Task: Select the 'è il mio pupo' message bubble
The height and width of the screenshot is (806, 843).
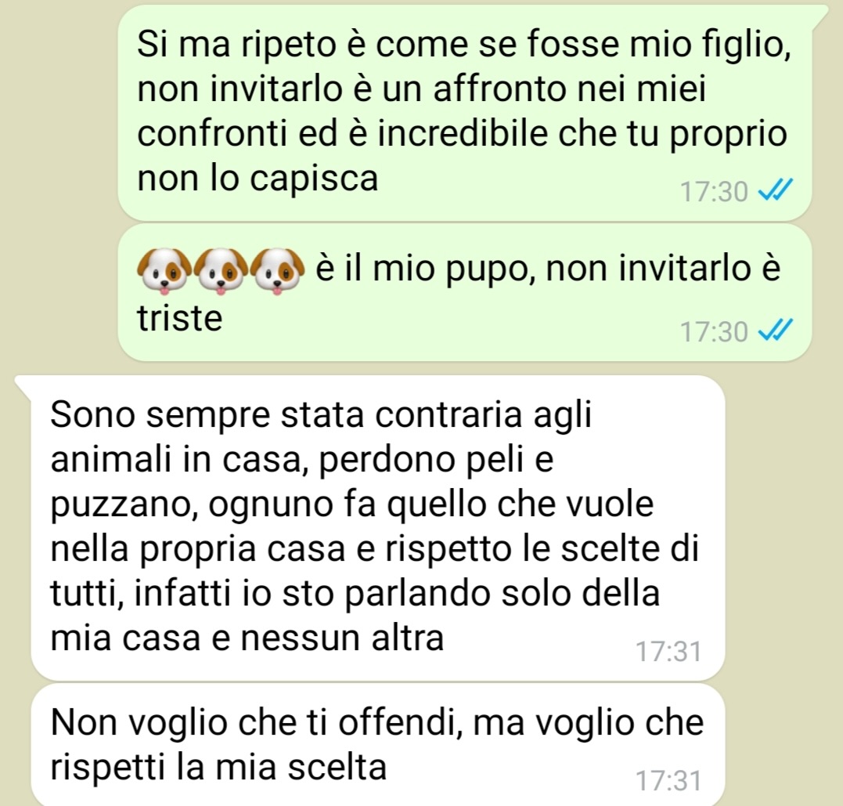Action: (x=464, y=293)
